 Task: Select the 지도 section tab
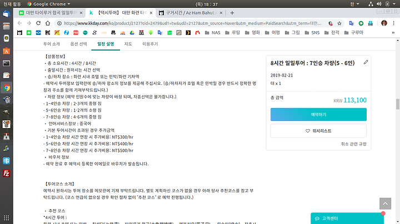(128, 44)
